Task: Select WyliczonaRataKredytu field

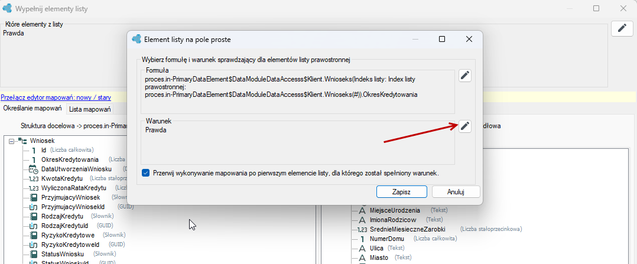Action: coord(73,188)
